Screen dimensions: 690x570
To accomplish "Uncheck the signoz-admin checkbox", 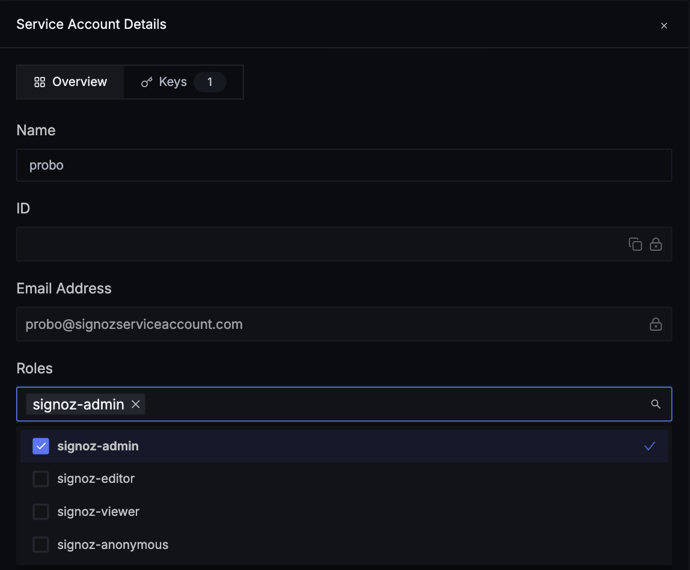I will (x=41, y=446).
